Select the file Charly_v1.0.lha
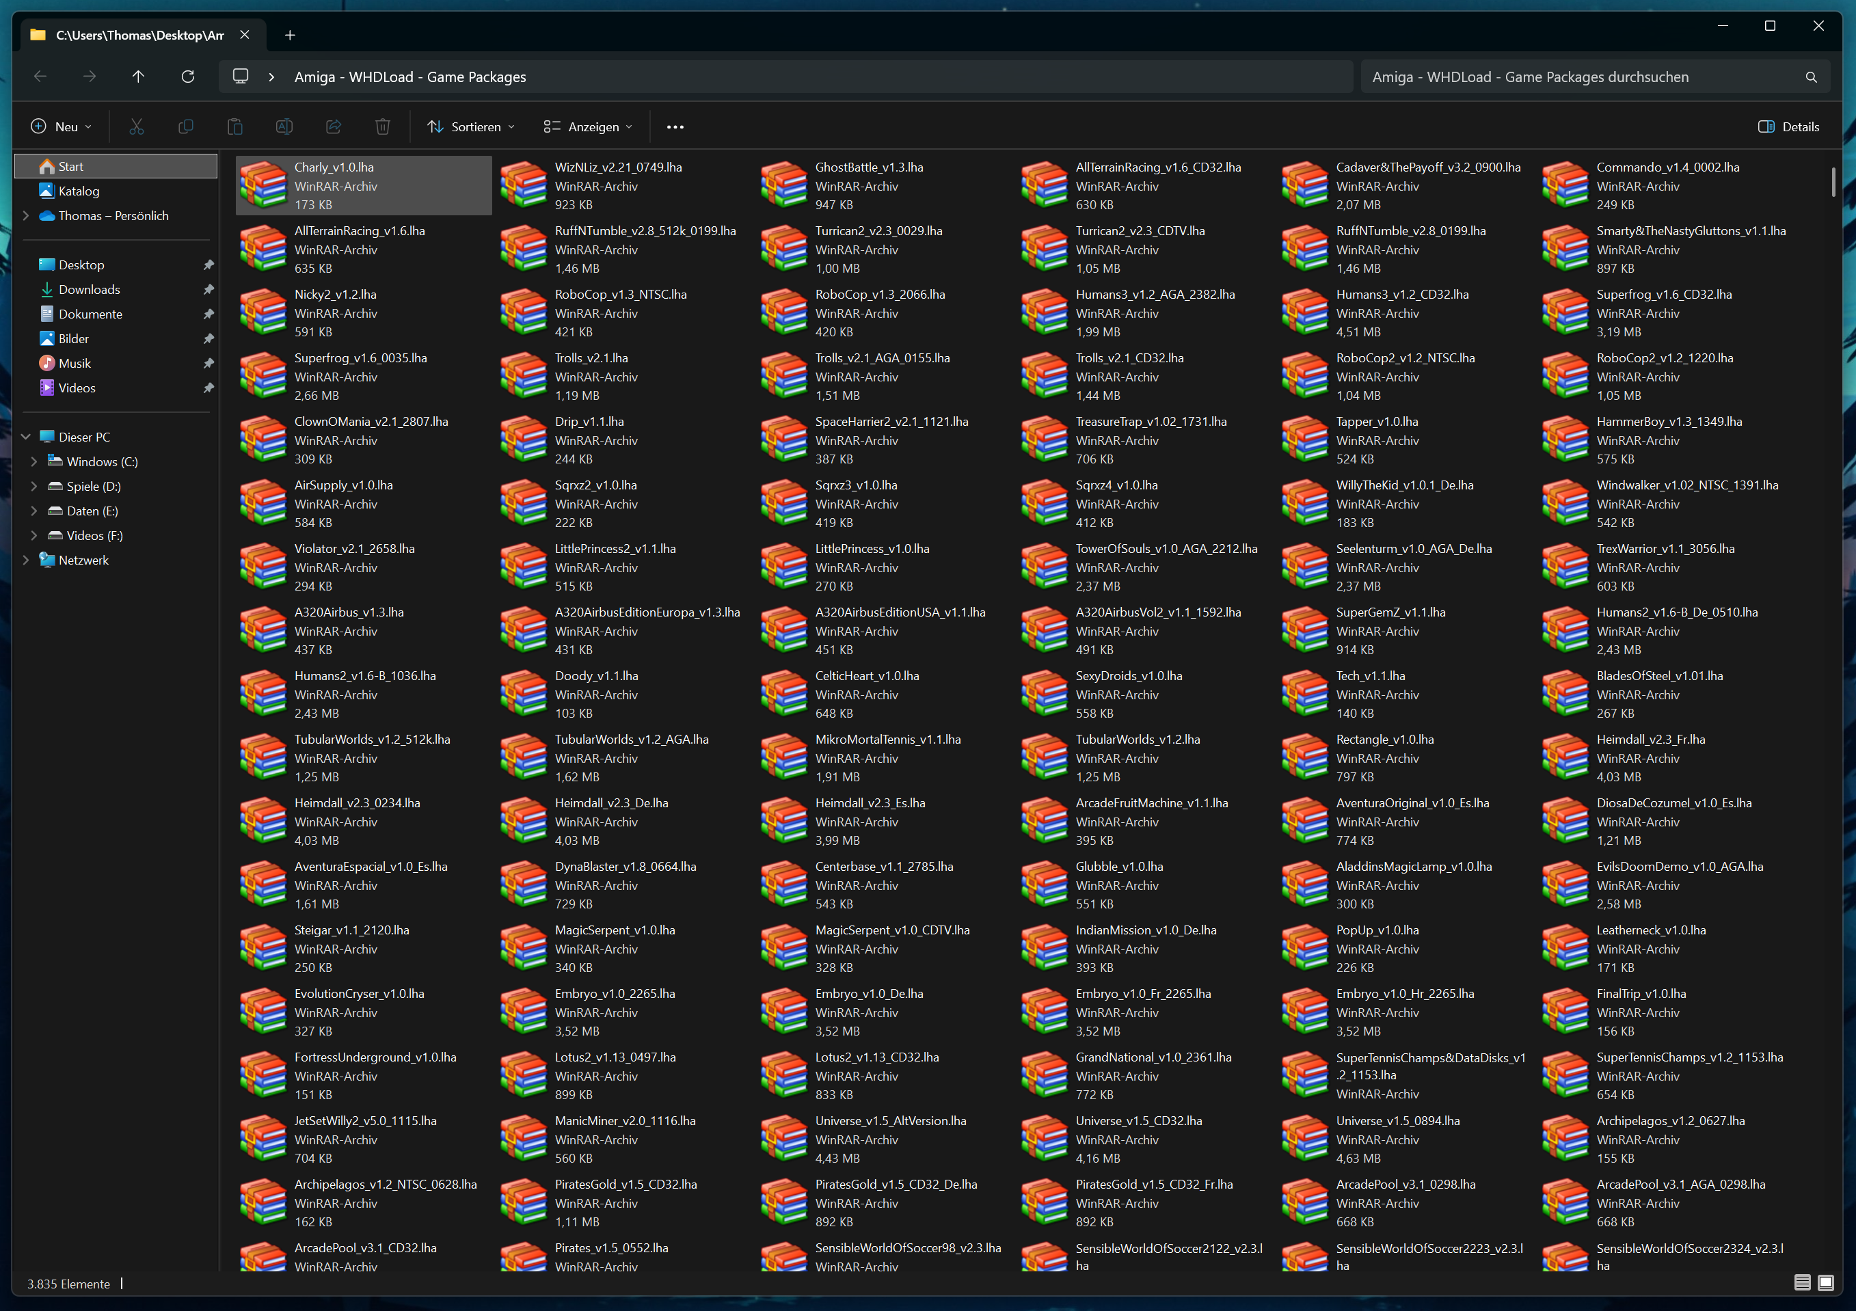This screenshot has height=1311, width=1856. click(364, 186)
